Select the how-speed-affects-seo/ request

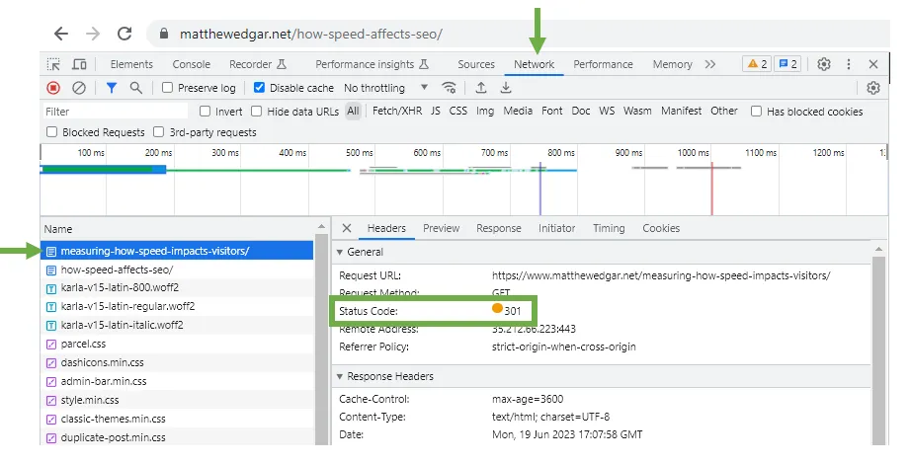pos(177,270)
